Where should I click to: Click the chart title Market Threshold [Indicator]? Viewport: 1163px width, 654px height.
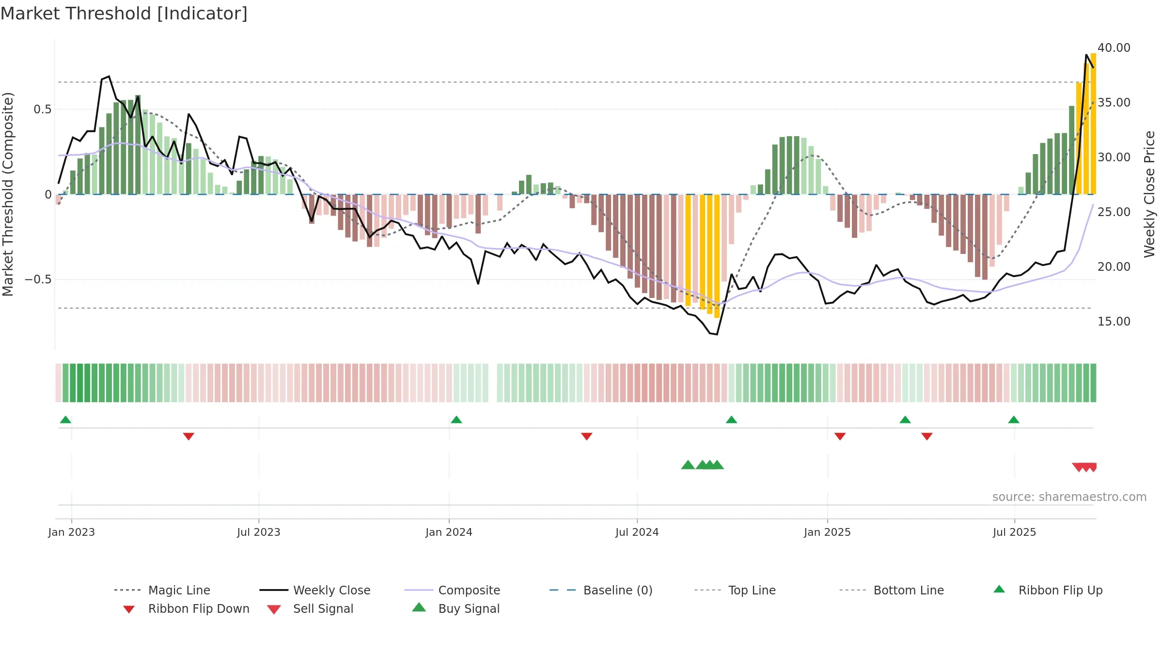(124, 14)
